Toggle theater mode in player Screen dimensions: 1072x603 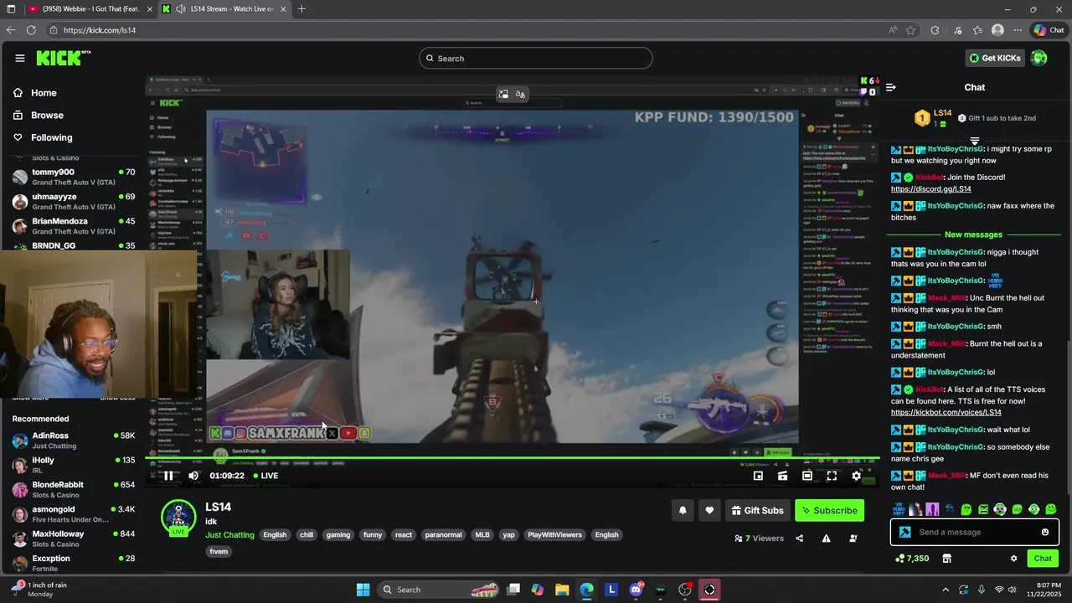[x=807, y=476]
